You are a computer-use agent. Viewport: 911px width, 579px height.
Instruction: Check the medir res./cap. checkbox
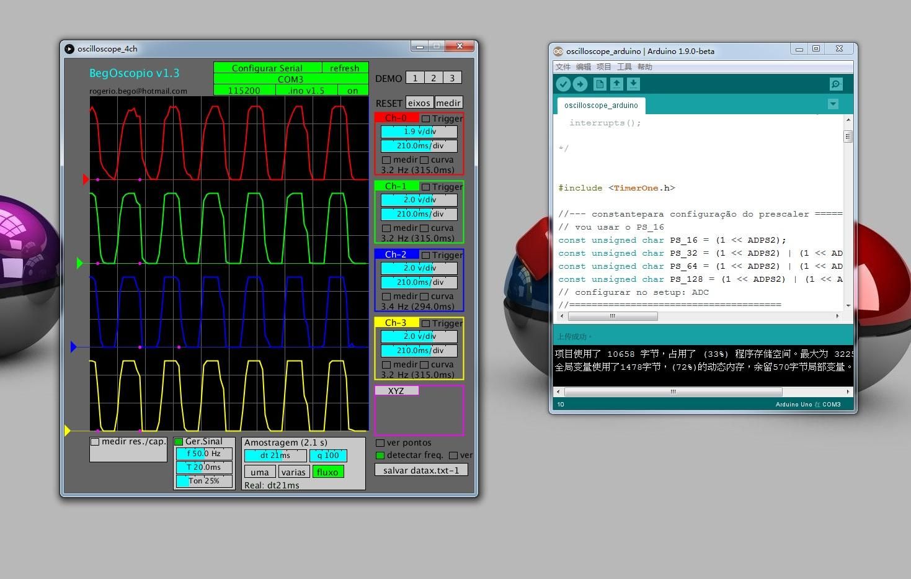pos(94,441)
